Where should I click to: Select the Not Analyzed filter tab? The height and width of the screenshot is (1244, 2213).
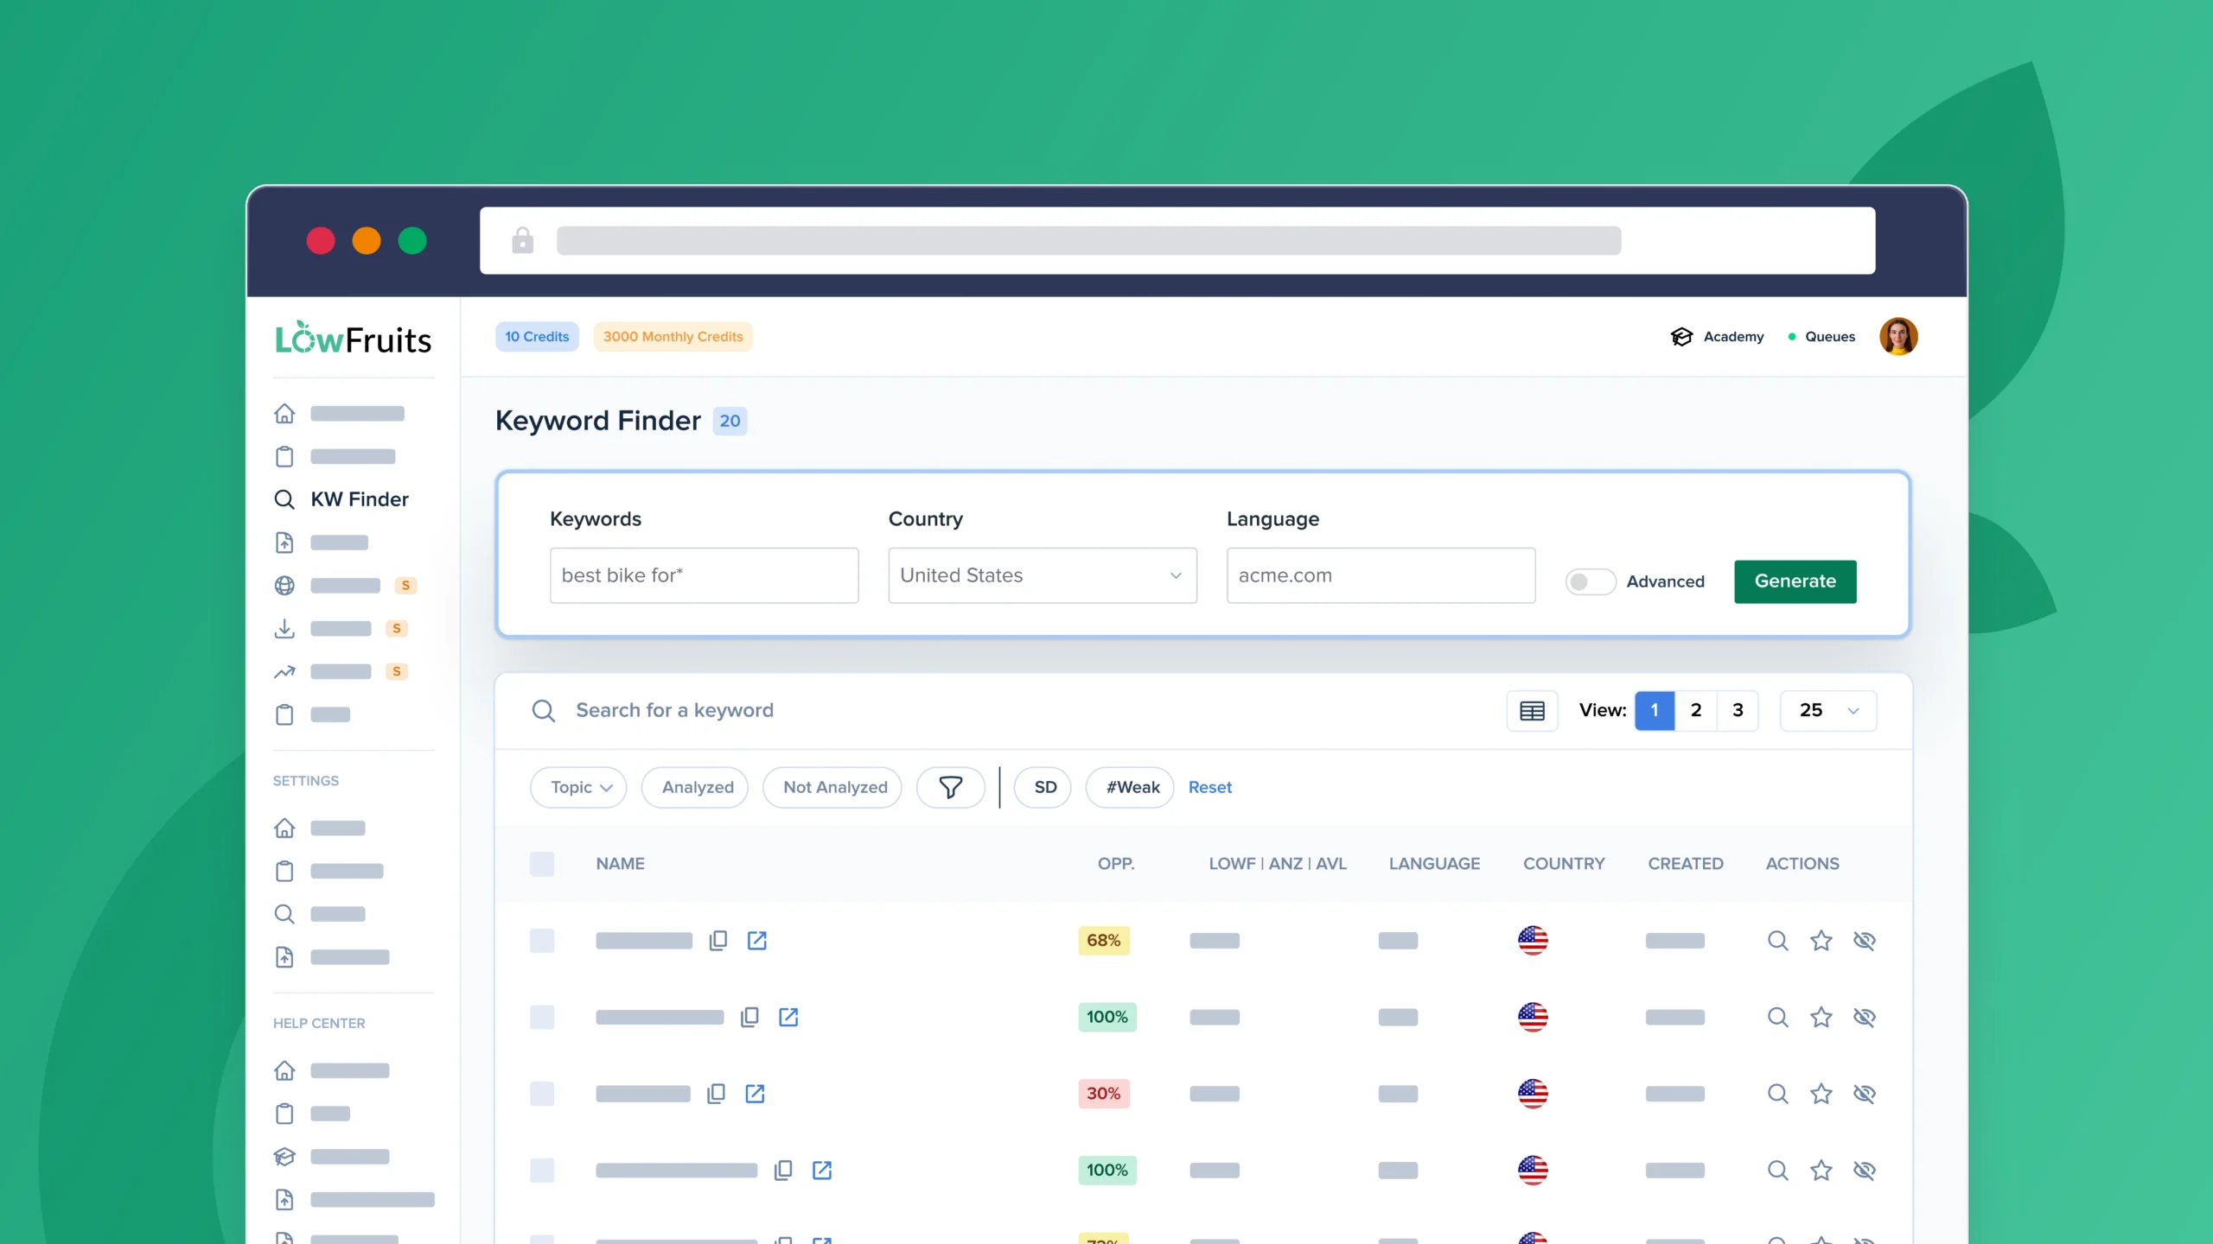[832, 787]
